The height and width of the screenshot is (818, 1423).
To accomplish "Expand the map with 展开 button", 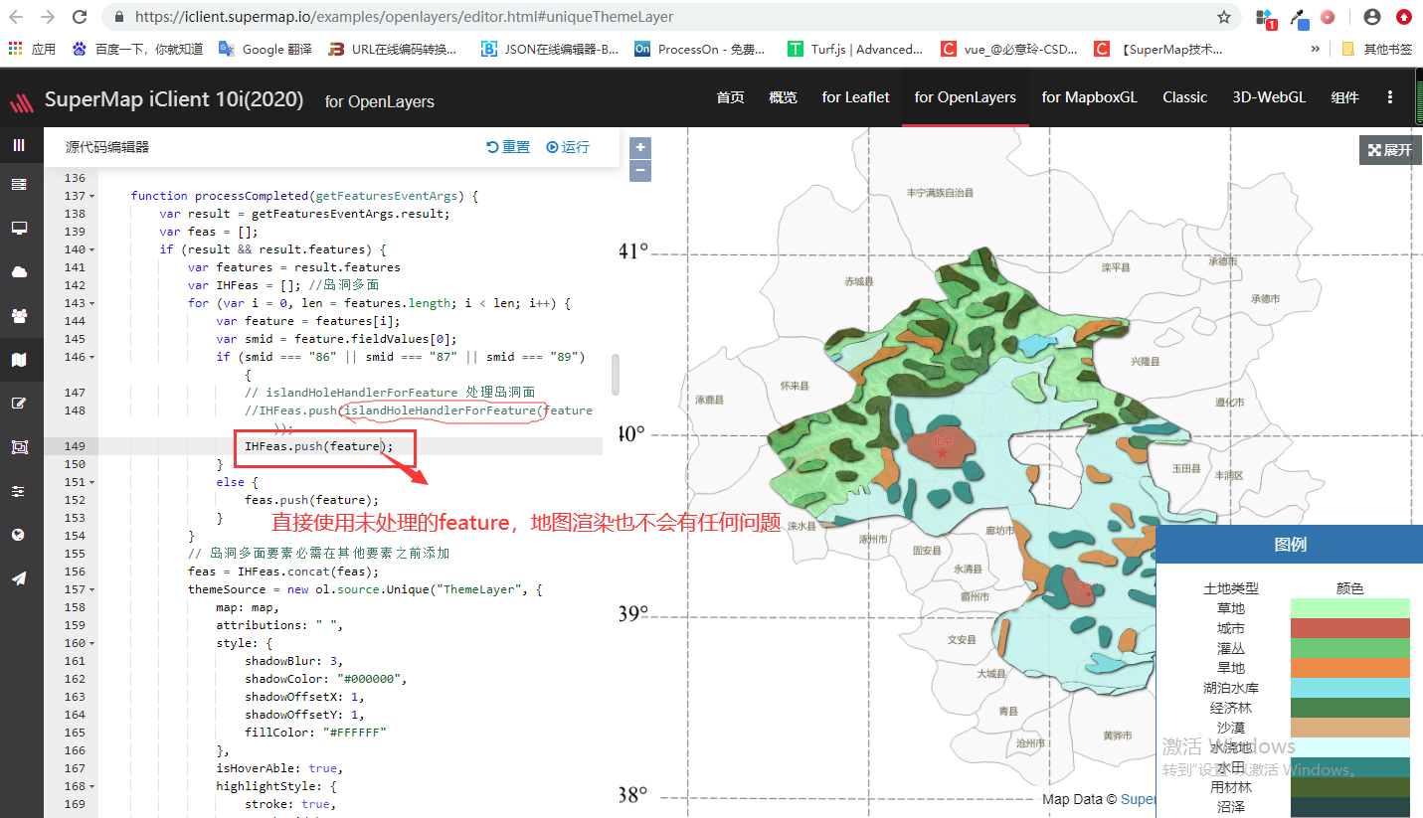I will (1390, 150).
